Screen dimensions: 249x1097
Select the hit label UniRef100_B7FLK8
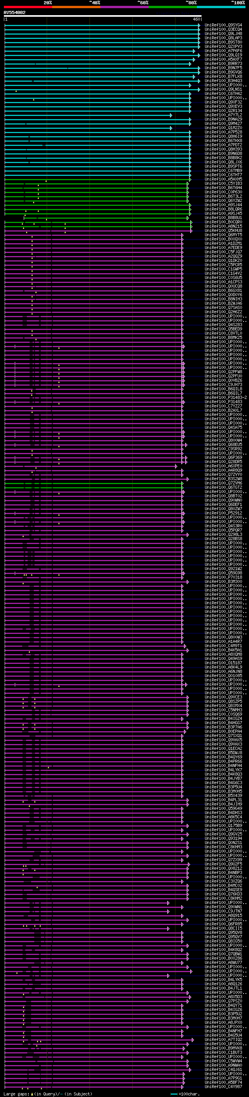[x=223, y=77]
